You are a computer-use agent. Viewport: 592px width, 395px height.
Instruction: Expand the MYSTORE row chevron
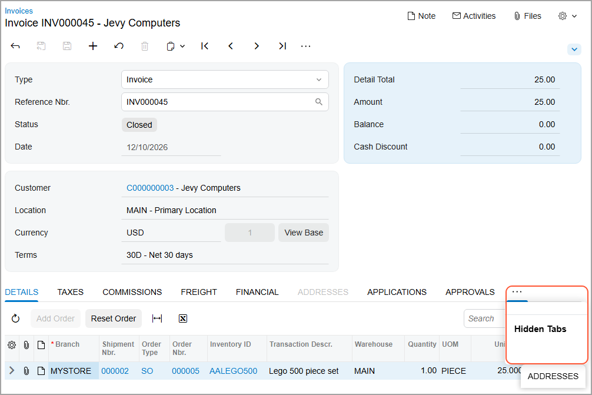coord(12,371)
